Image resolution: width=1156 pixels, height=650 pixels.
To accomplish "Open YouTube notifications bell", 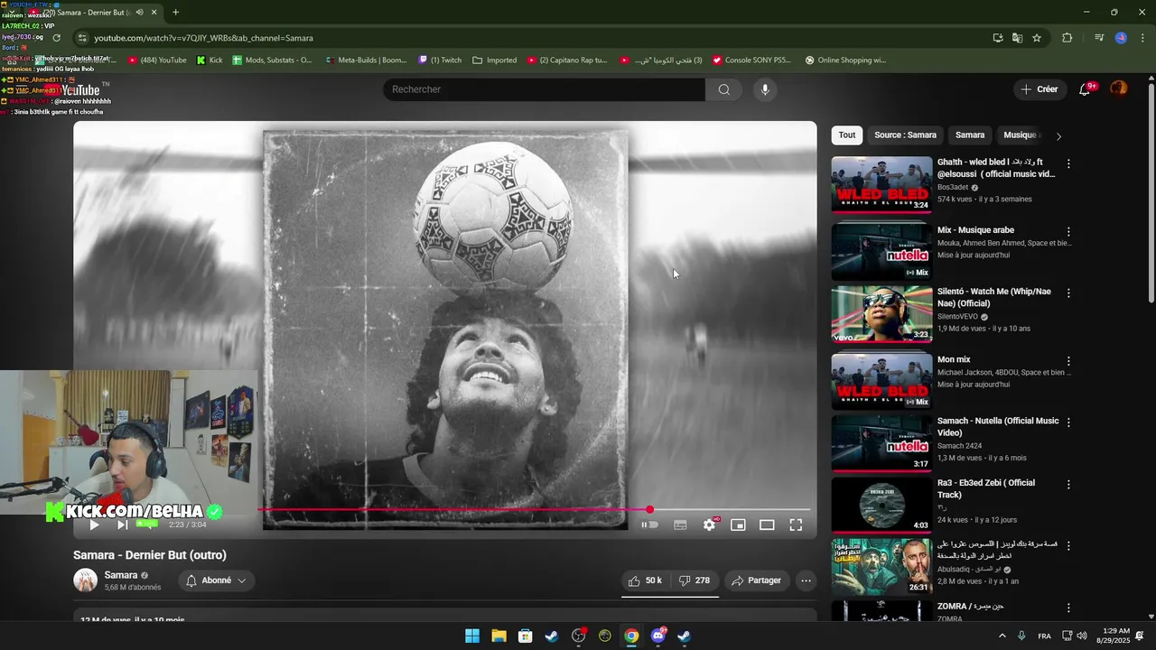I will (1086, 89).
